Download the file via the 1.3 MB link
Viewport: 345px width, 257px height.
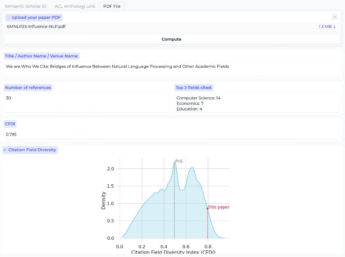coord(327,27)
